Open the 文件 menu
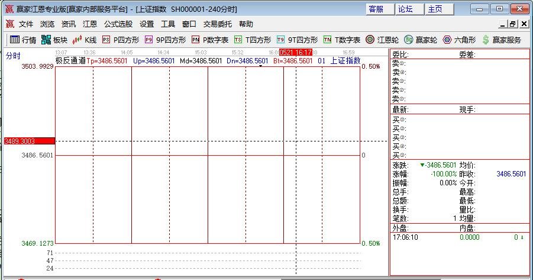The height and width of the screenshot is (280, 533). point(26,24)
